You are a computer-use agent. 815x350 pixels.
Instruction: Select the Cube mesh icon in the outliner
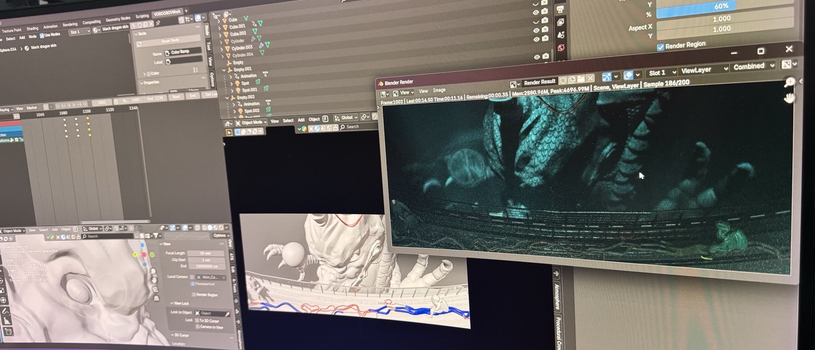point(225,20)
